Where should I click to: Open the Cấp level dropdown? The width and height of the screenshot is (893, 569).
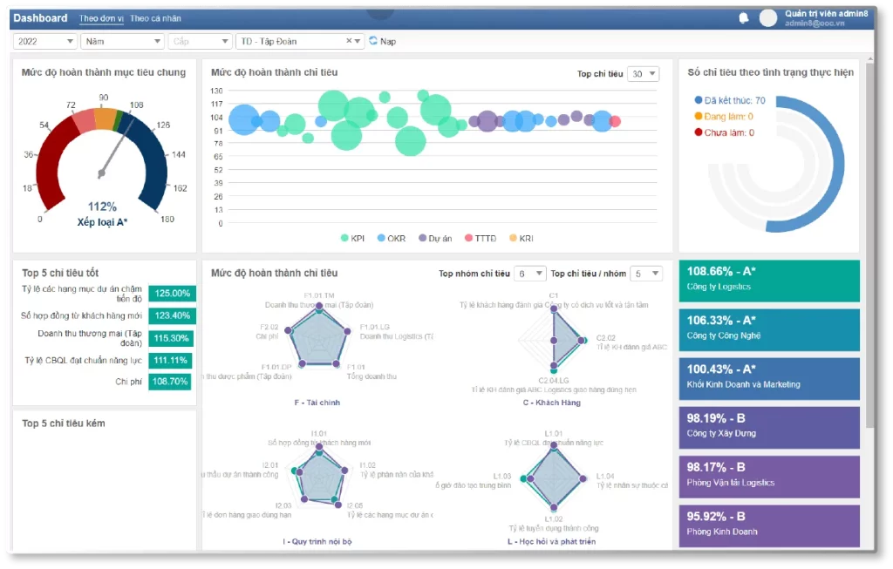200,41
